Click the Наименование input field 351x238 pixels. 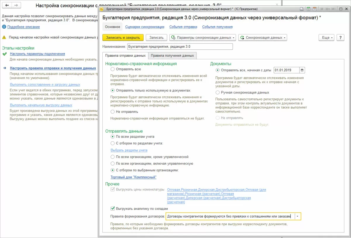tap(180, 46)
